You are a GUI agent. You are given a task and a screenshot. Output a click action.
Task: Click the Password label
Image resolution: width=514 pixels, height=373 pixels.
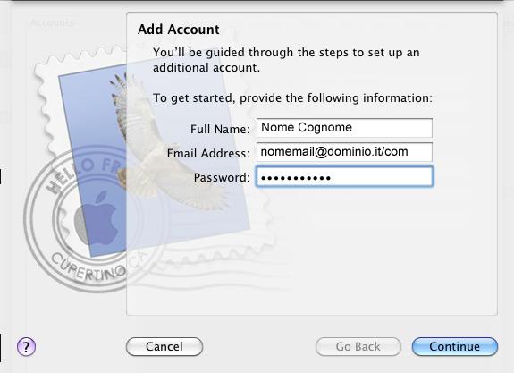(222, 177)
